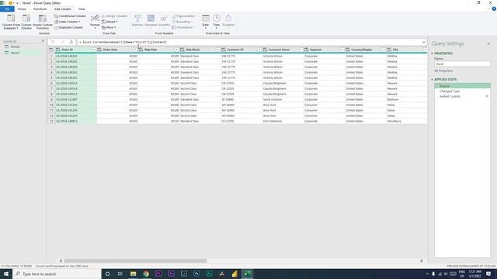
Task: Click the Newark cell in row 6
Action: (407, 83)
